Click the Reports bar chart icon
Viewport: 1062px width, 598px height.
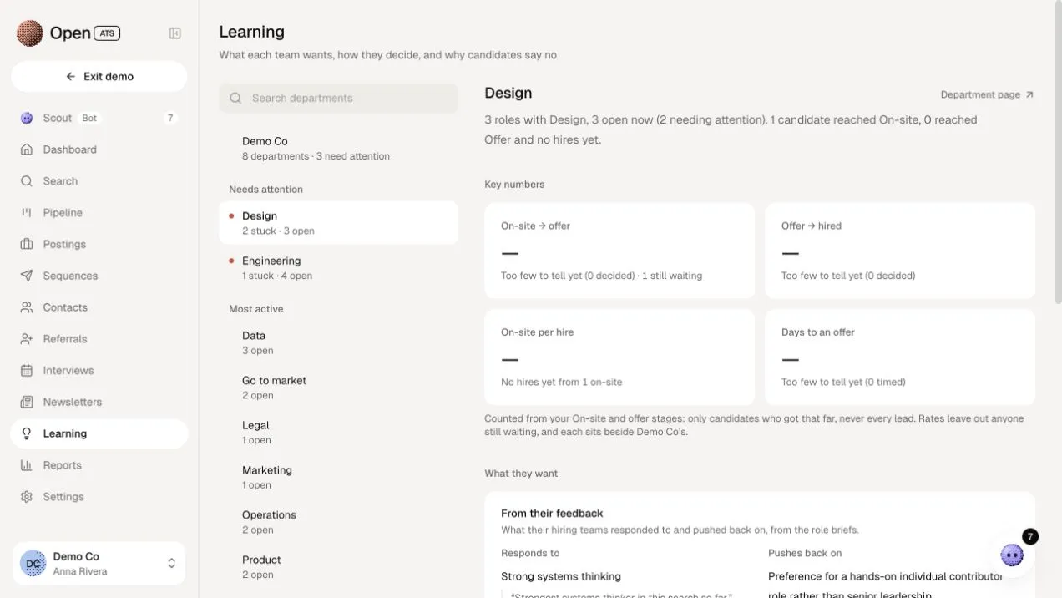27,465
